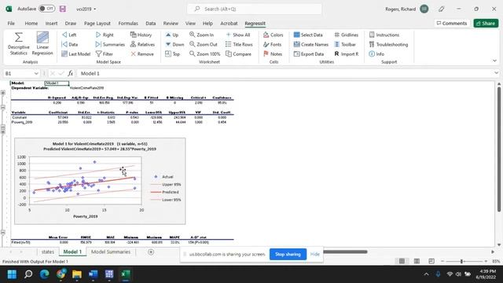Click the vertical scrollbar thumb
The width and height of the screenshot is (503, 283).
(x=499, y=149)
